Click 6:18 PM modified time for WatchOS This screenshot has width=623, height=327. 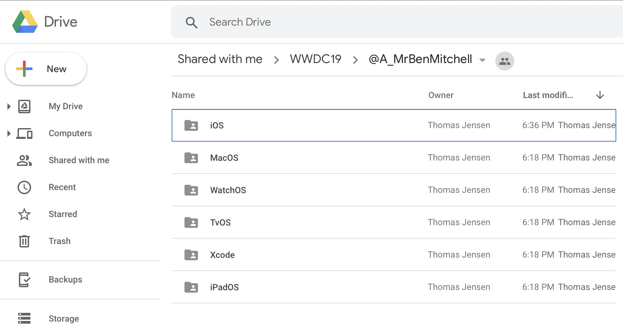538,190
